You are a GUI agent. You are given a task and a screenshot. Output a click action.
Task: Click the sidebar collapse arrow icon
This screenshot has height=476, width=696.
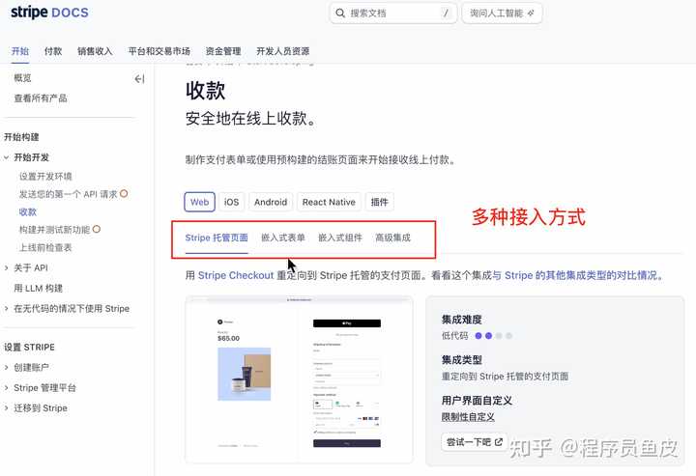pos(139,79)
